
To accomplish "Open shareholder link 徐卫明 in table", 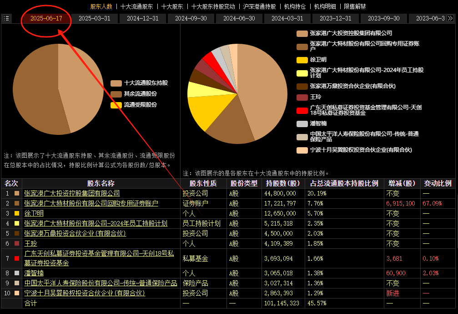I will (x=34, y=213).
